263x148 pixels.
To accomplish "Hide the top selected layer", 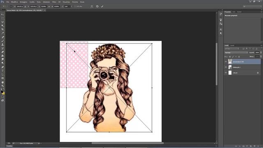I will [226, 62].
